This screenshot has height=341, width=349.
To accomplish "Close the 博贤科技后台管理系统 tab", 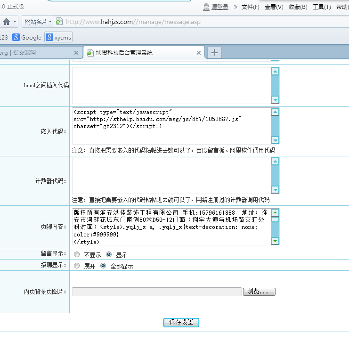I will tap(199, 53).
